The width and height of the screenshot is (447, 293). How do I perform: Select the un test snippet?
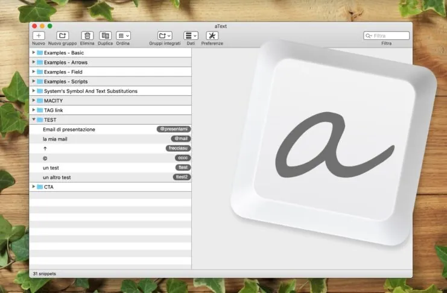[110, 168]
